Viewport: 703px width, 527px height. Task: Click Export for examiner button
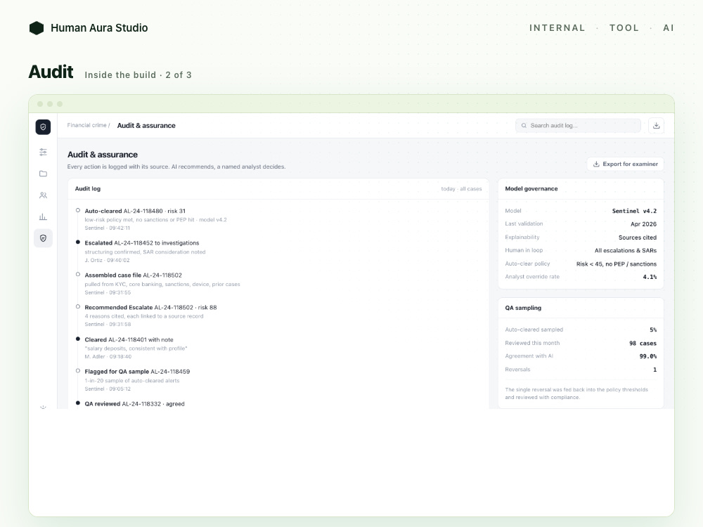pos(626,164)
